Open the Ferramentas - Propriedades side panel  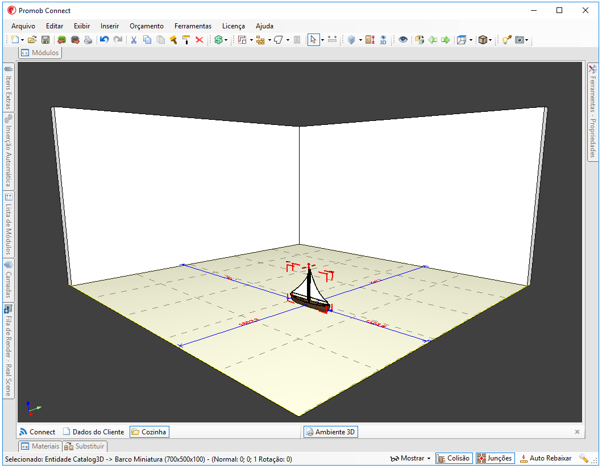pyautogui.click(x=593, y=112)
